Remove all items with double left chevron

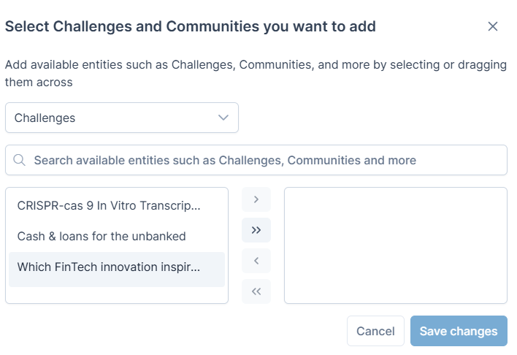point(256,291)
